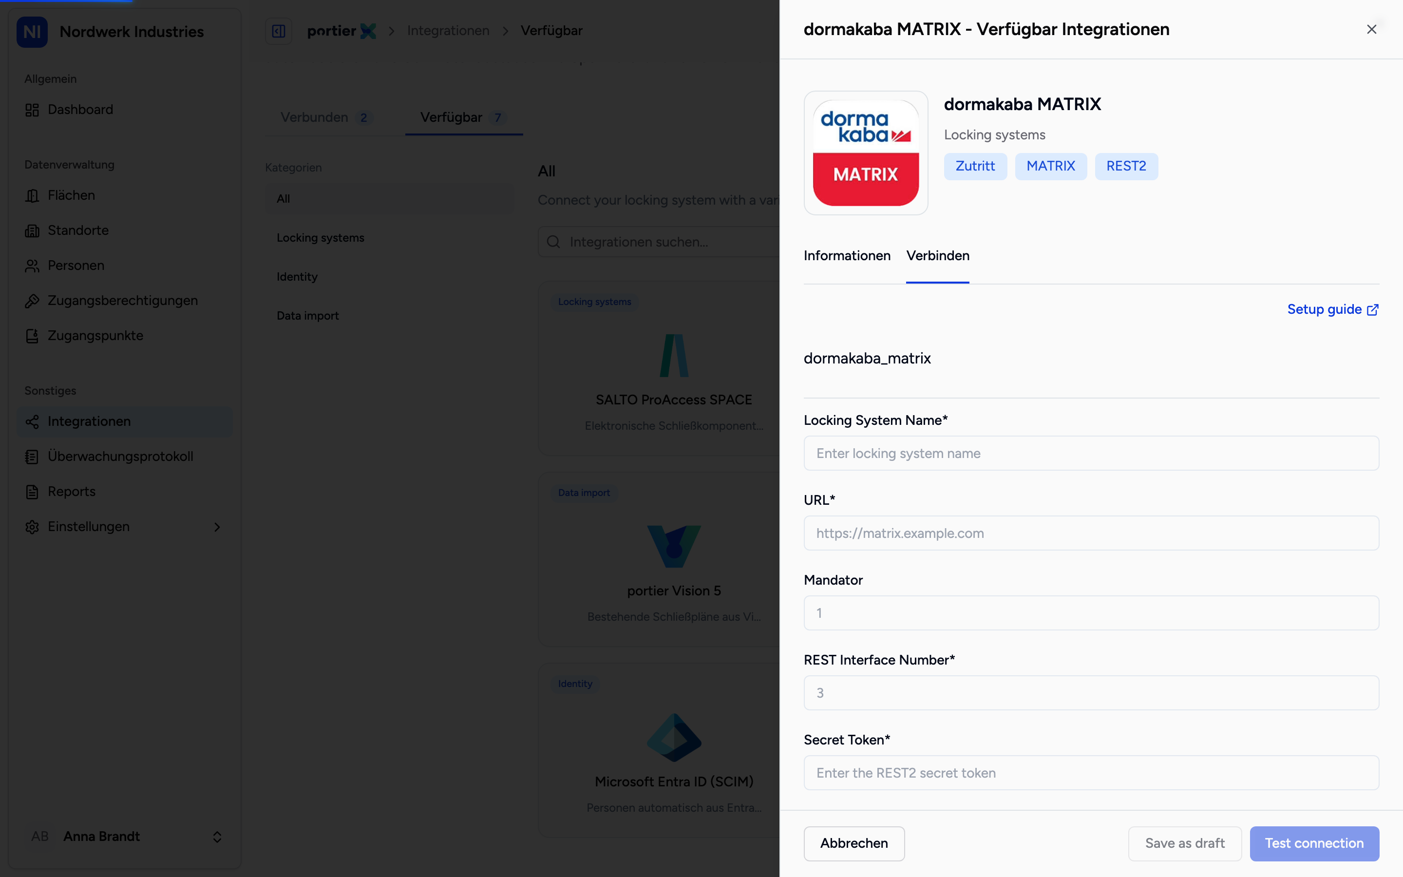Focus the Locking System Name field
1403x877 pixels.
1091,454
